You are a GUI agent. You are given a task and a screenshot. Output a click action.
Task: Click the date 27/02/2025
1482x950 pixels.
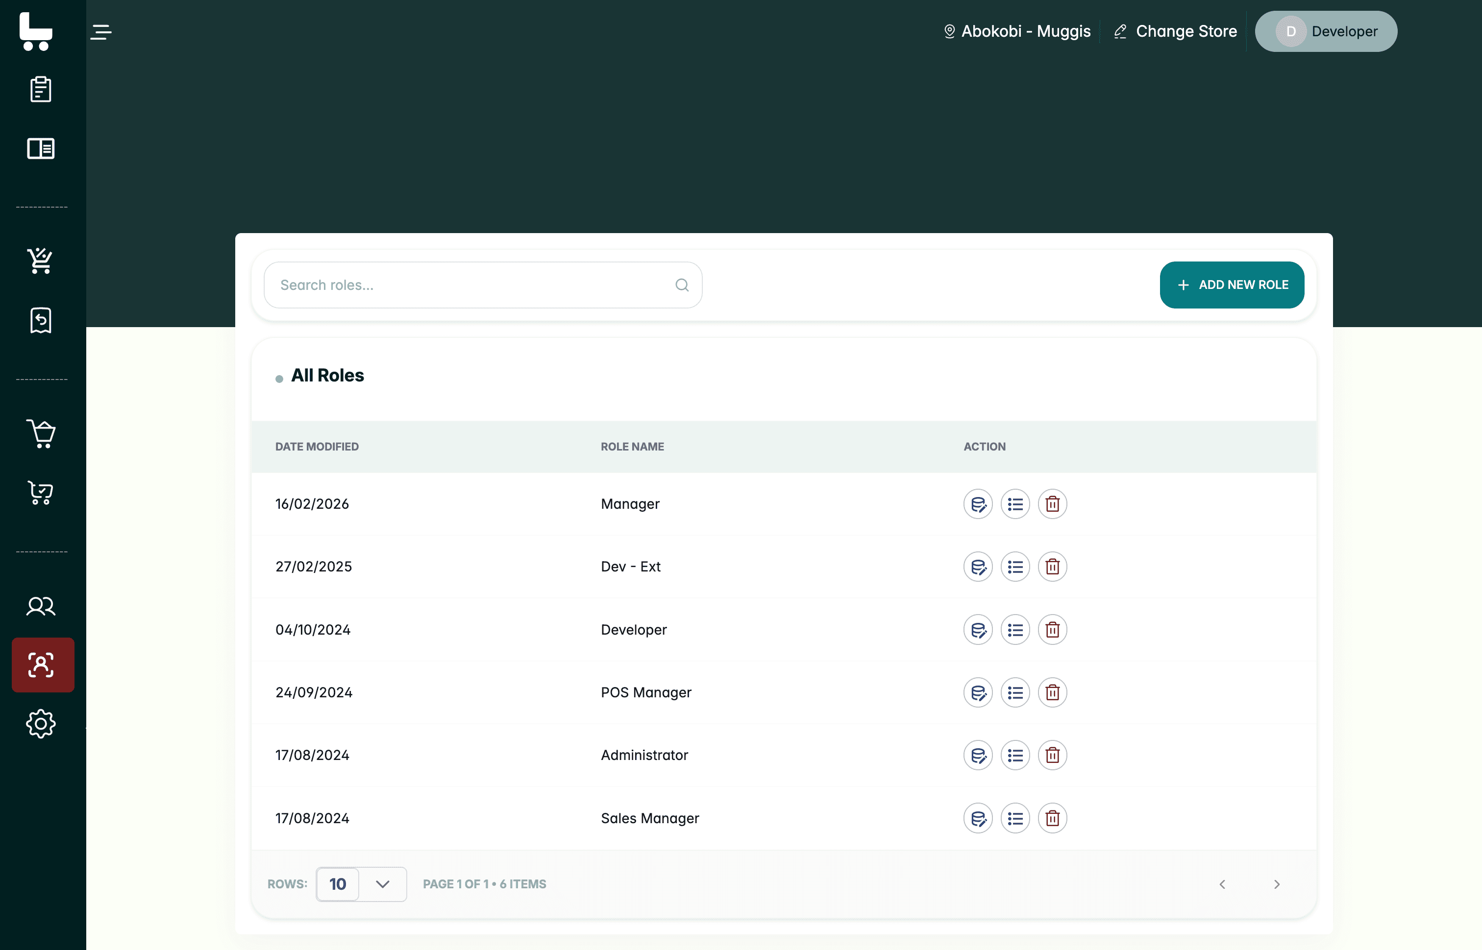[314, 566]
